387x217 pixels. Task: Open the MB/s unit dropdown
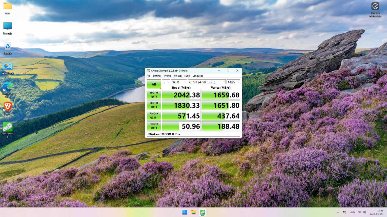[x=233, y=82]
